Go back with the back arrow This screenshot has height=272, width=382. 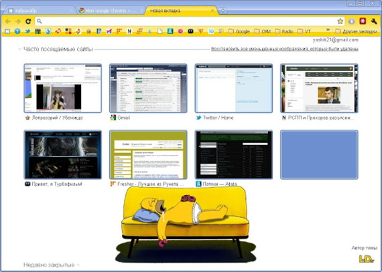tap(8, 21)
